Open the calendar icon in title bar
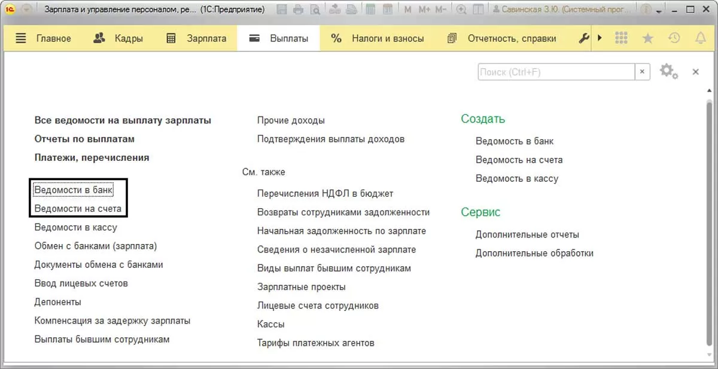This screenshot has width=718, height=369. coord(388,10)
